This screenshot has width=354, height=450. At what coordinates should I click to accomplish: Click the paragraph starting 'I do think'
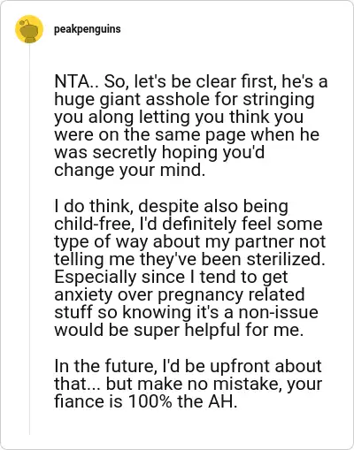[189, 268]
